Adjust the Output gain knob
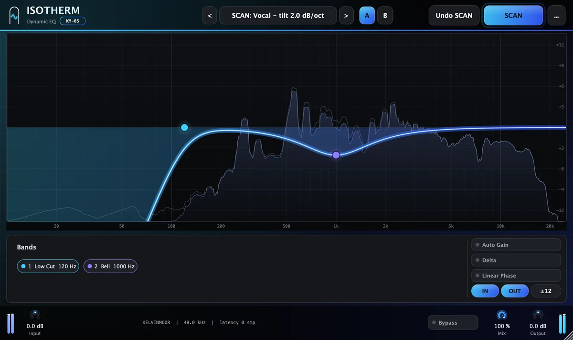This screenshot has height=340, width=573. [x=538, y=315]
